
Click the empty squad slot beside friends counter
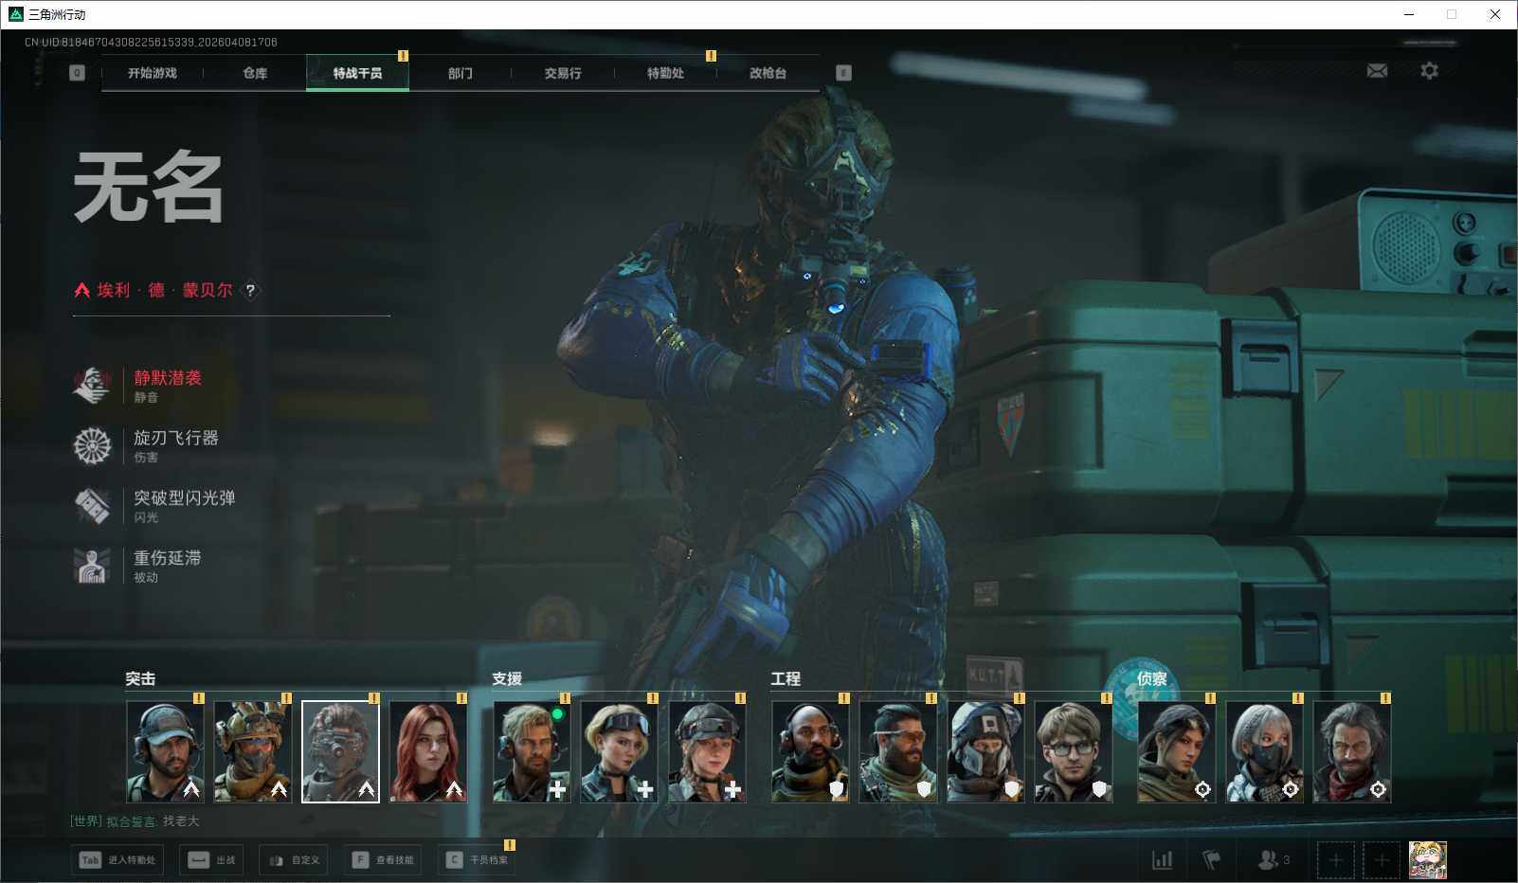[1336, 860]
